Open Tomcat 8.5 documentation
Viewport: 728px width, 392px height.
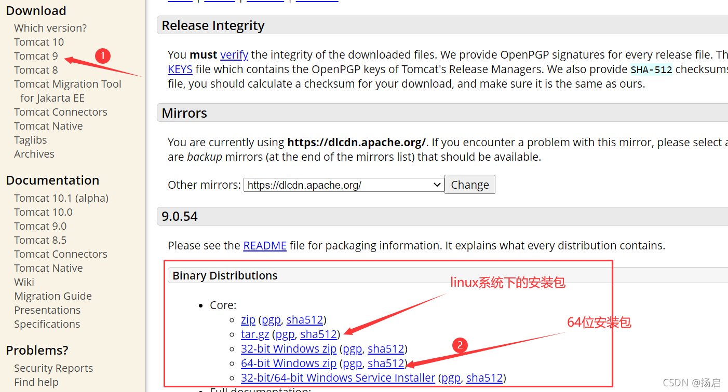(x=41, y=240)
